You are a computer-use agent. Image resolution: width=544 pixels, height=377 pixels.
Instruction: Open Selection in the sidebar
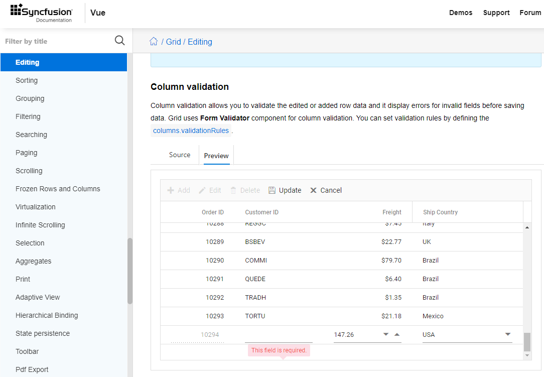click(x=30, y=242)
